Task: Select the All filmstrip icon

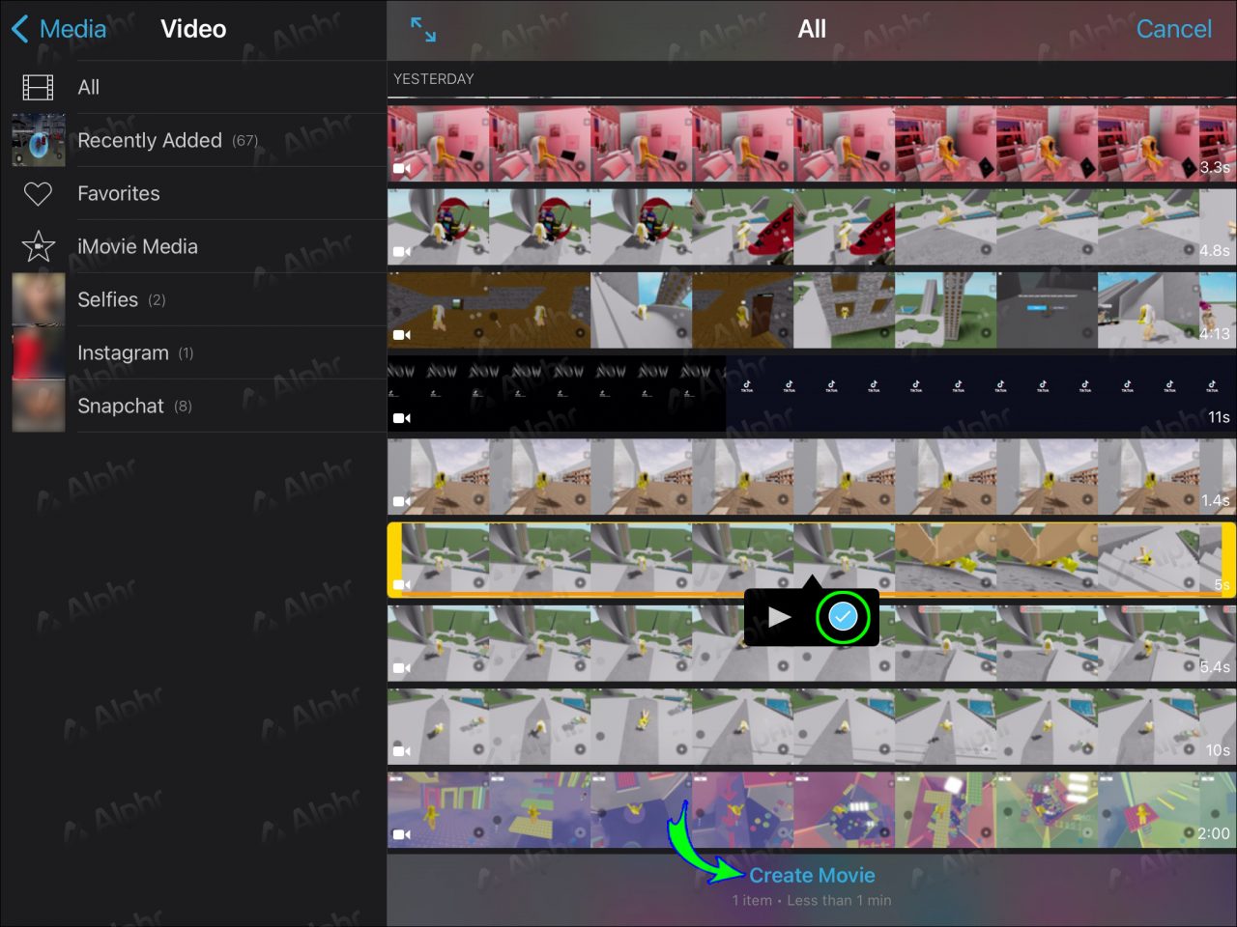Action: pyautogui.click(x=37, y=87)
